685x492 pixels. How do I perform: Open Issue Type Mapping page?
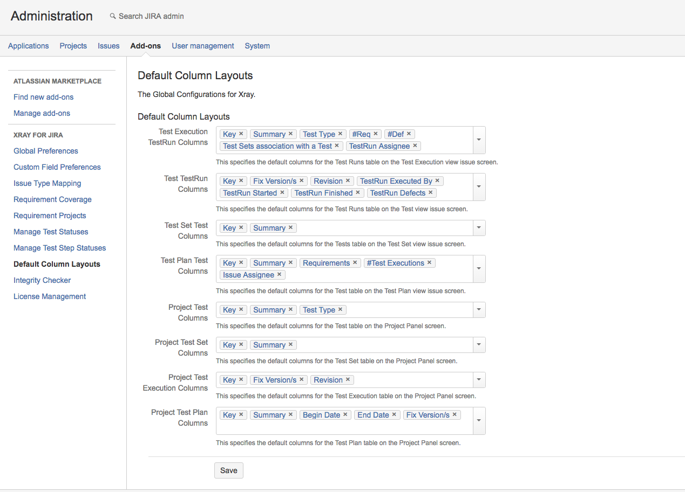coord(48,183)
